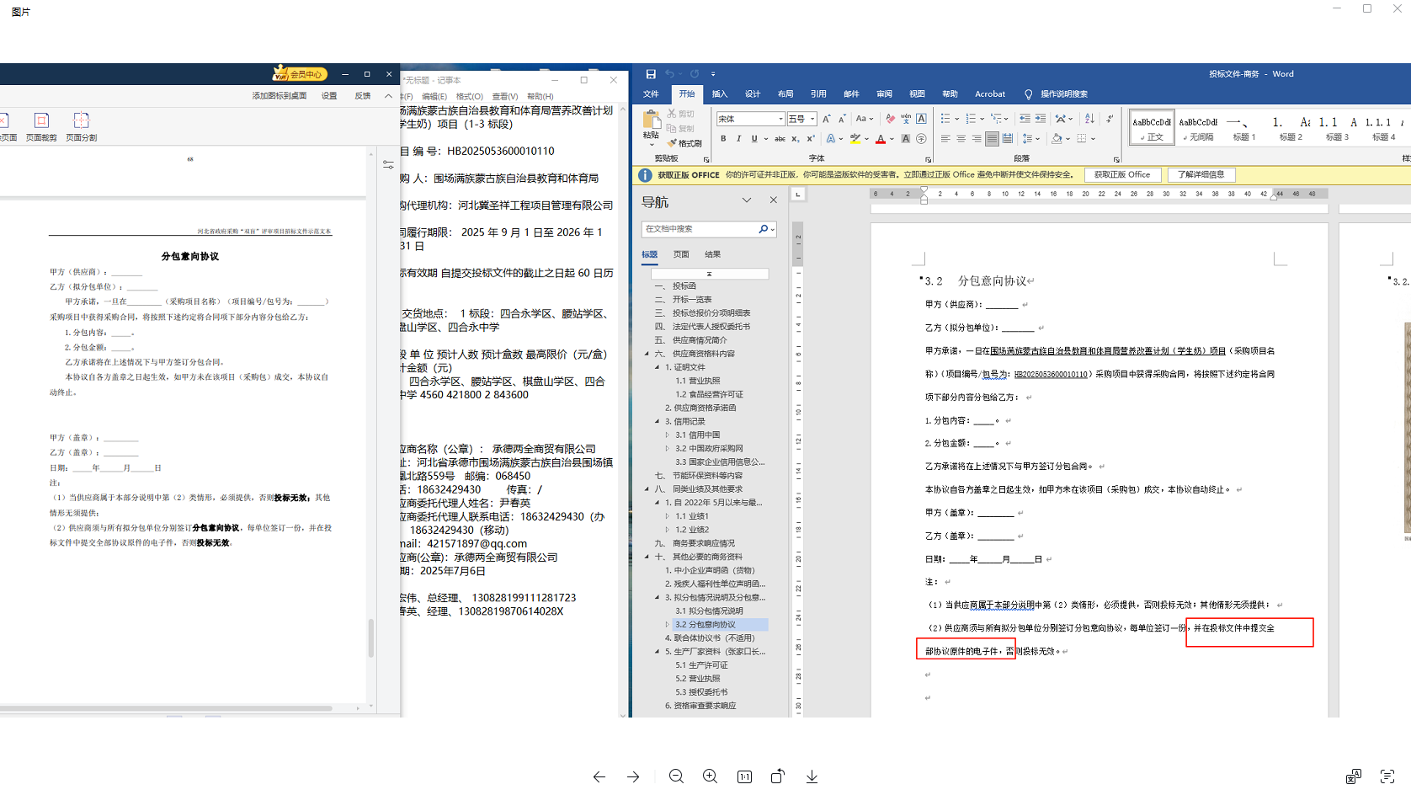Go to the previous image
1411x795 pixels.
click(x=599, y=776)
